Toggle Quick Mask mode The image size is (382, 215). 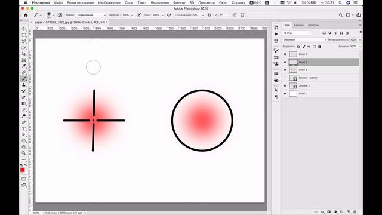pyautogui.click(x=24, y=179)
